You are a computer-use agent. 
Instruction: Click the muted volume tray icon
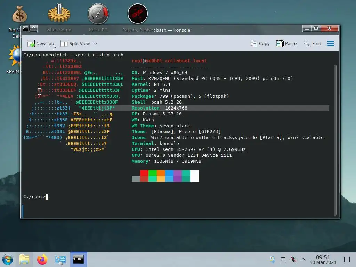[x=293, y=259]
